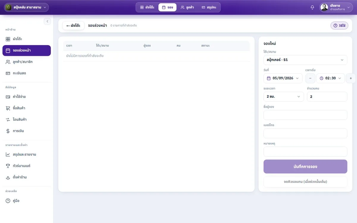
Task: Click จดคิวรอแทน waitlist button
Action: (x=305, y=182)
